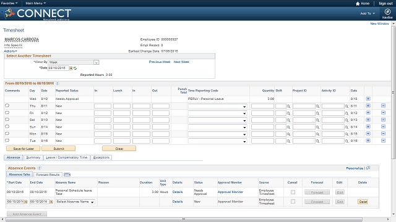Click Sign out link
This screenshot has width=396, height=222.
click(385, 4)
